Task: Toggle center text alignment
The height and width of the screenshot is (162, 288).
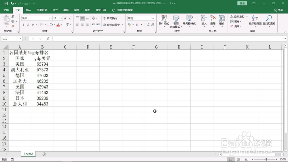Action: pyautogui.click(x=82, y=25)
